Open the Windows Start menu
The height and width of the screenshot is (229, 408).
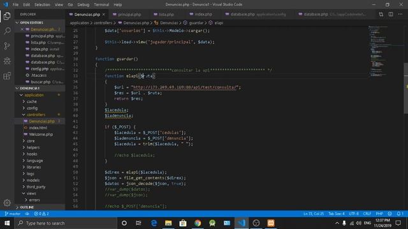click(x=7, y=223)
